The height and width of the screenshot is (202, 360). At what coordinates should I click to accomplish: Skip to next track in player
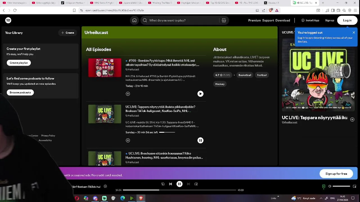(188, 184)
